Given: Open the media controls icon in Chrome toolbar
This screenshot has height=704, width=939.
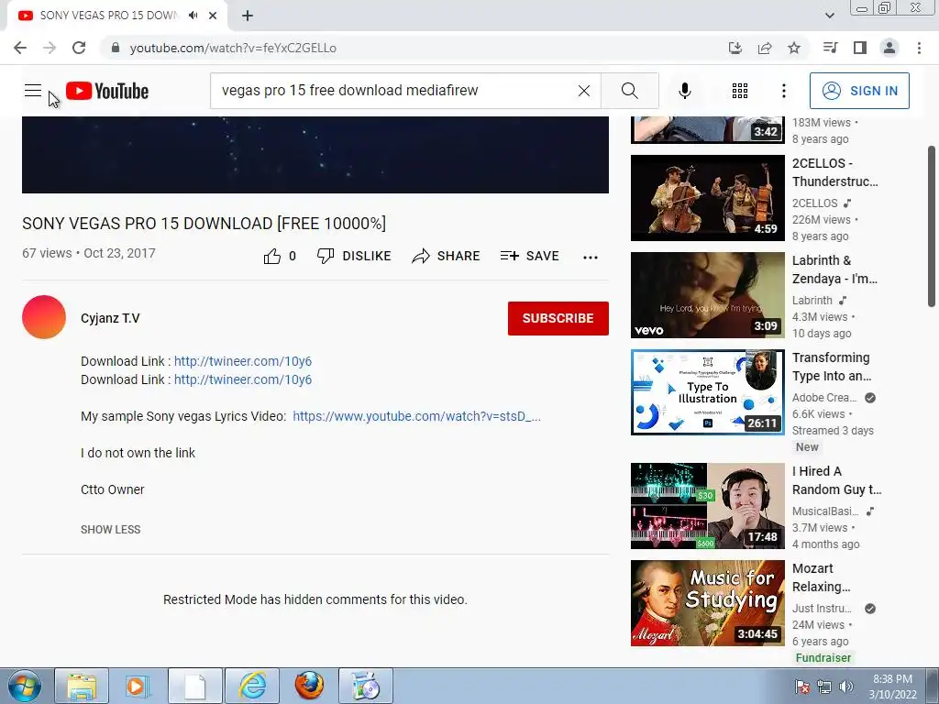Looking at the screenshot, I should point(831,48).
